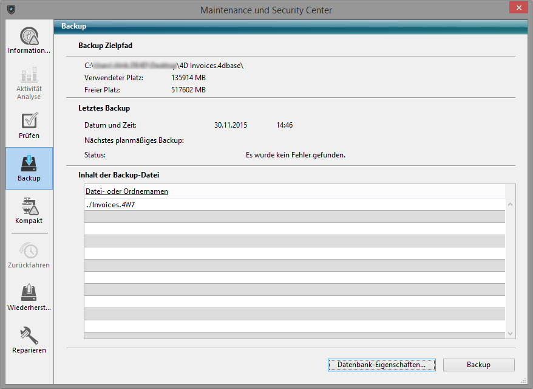This screenshot has height=389, width=533.
Task: Click the shield icon in title bar
Action: pos(11,10)
